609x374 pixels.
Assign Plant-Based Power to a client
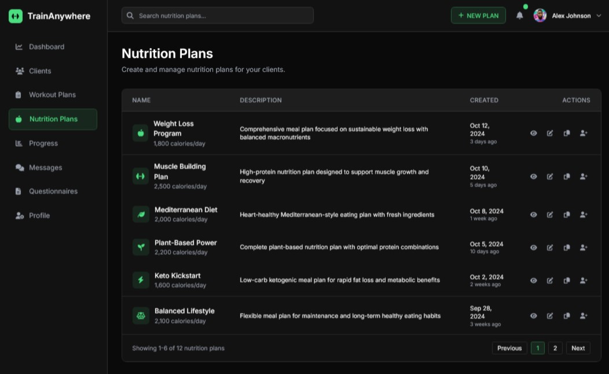point(584,247)
